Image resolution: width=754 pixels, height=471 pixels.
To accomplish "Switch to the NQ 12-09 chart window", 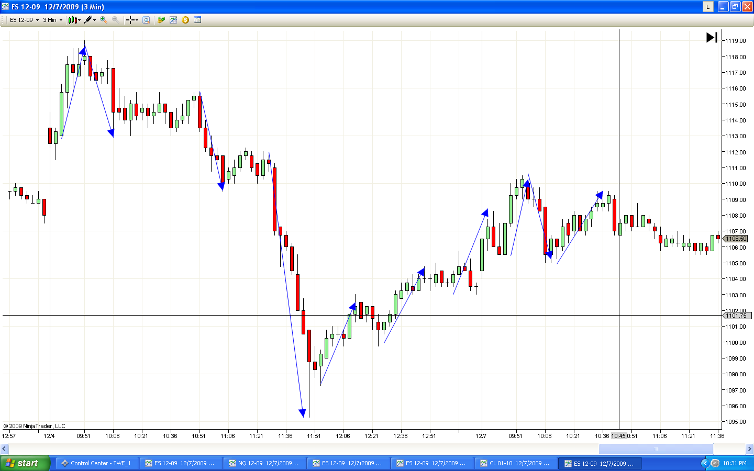I will (x=264, y=463).
